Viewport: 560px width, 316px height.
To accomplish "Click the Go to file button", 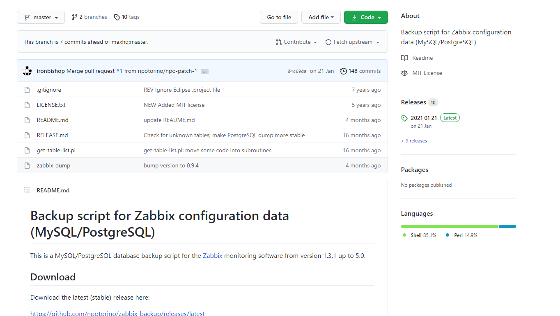I will (279, 17).
